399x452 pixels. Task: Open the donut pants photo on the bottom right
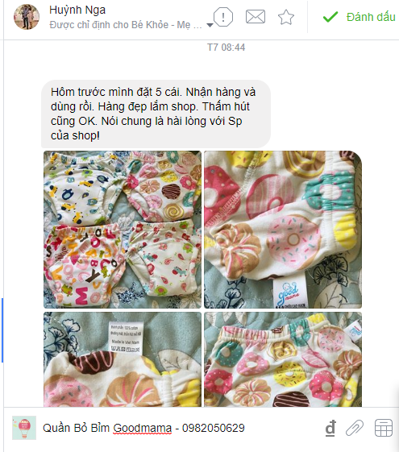[283, 359]
